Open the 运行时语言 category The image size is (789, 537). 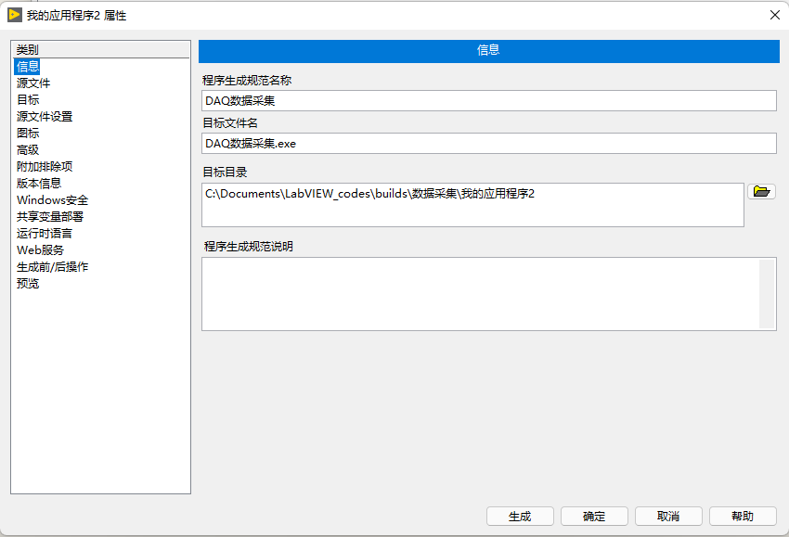(45, 233)
